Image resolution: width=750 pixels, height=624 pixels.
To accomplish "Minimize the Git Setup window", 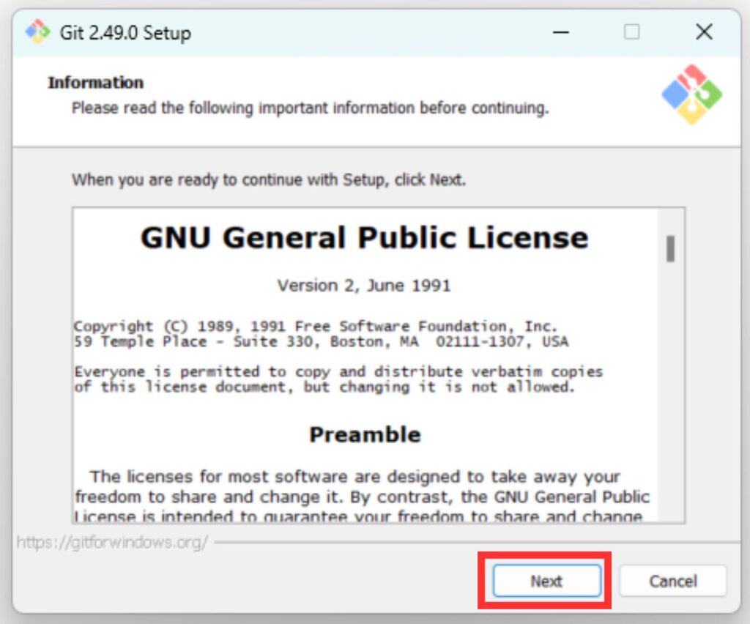I will [x=560, y=32].
